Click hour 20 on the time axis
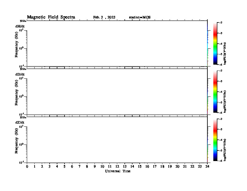Screen dimensions: 247x191 (177, 167)
